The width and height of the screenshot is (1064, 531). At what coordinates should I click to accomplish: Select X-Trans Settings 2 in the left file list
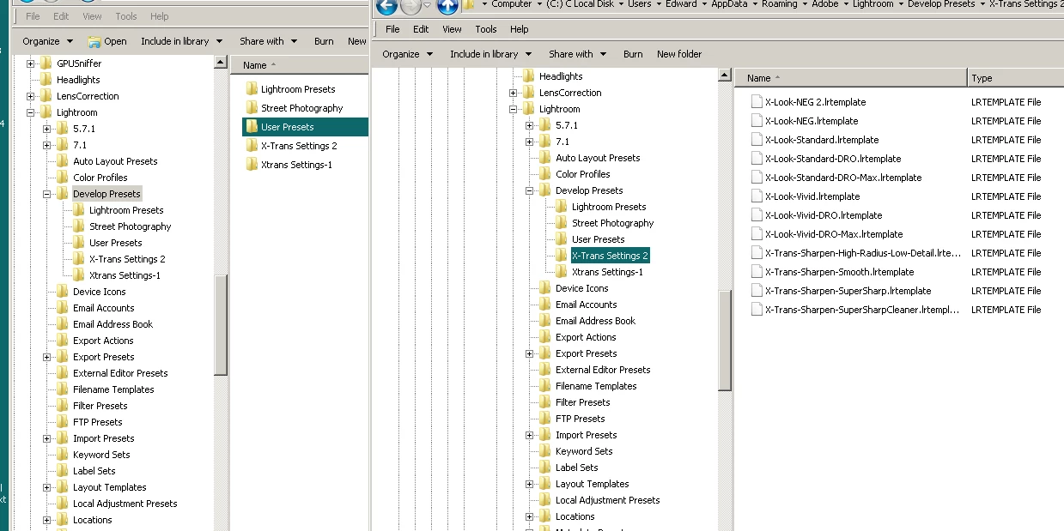(299, 146)
